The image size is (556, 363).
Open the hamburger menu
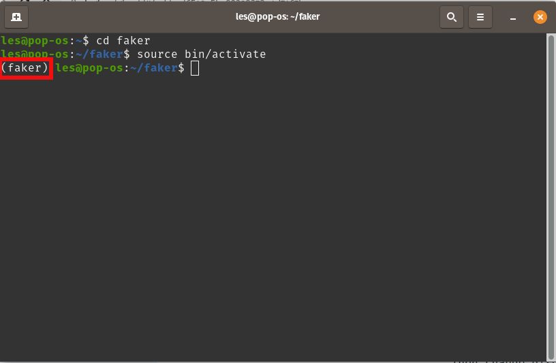(480, 17)
